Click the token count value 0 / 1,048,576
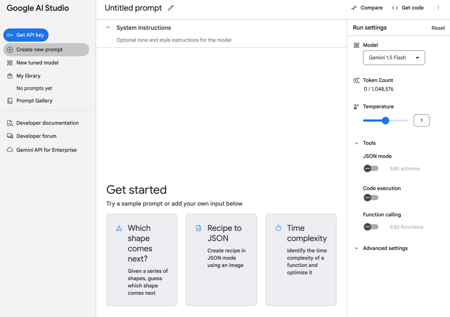Screen dimensions: 450x317 click(x=378, y=89)
